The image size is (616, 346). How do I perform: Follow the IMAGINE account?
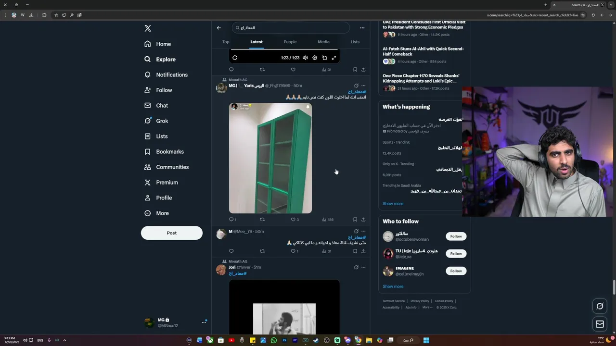(x=456, y=271)
